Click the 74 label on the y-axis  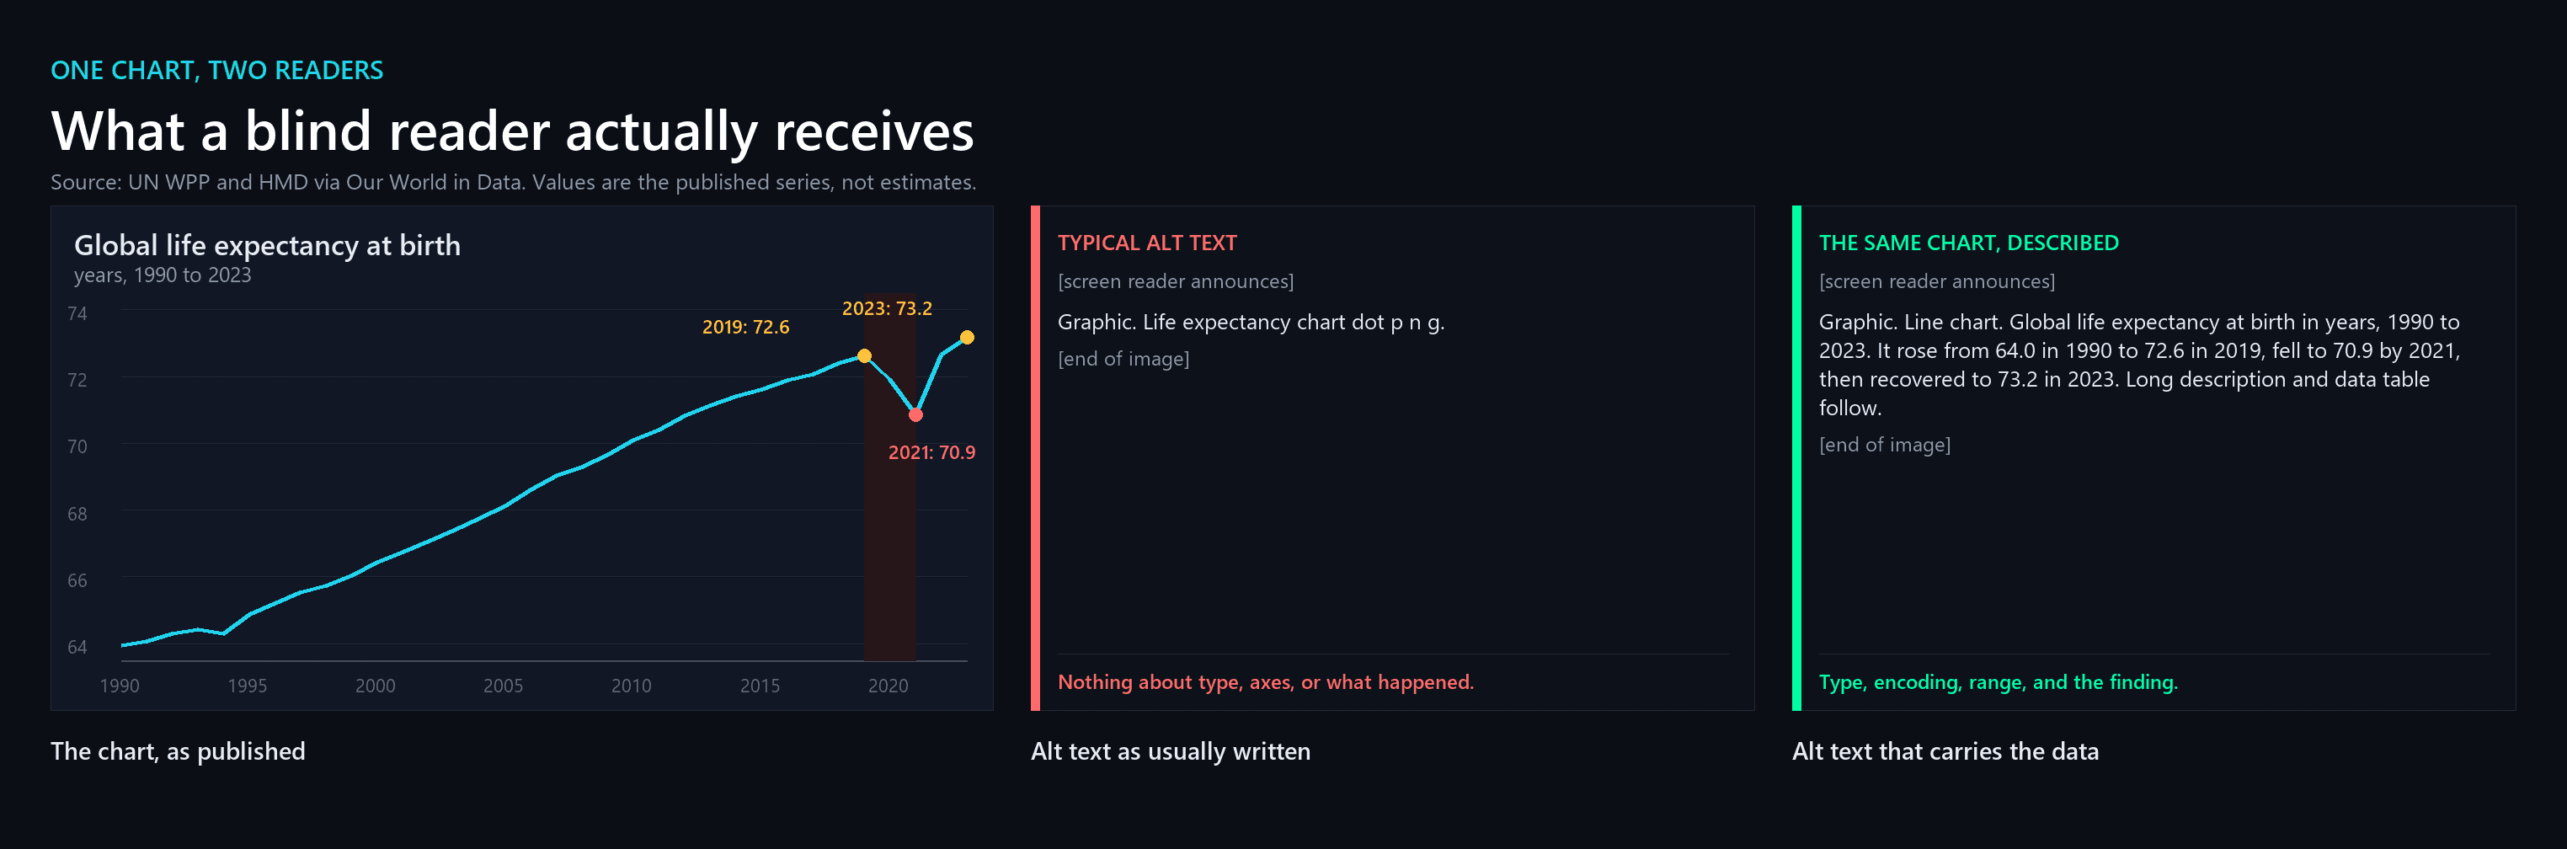pyautogui.click(x=77, y=314)
